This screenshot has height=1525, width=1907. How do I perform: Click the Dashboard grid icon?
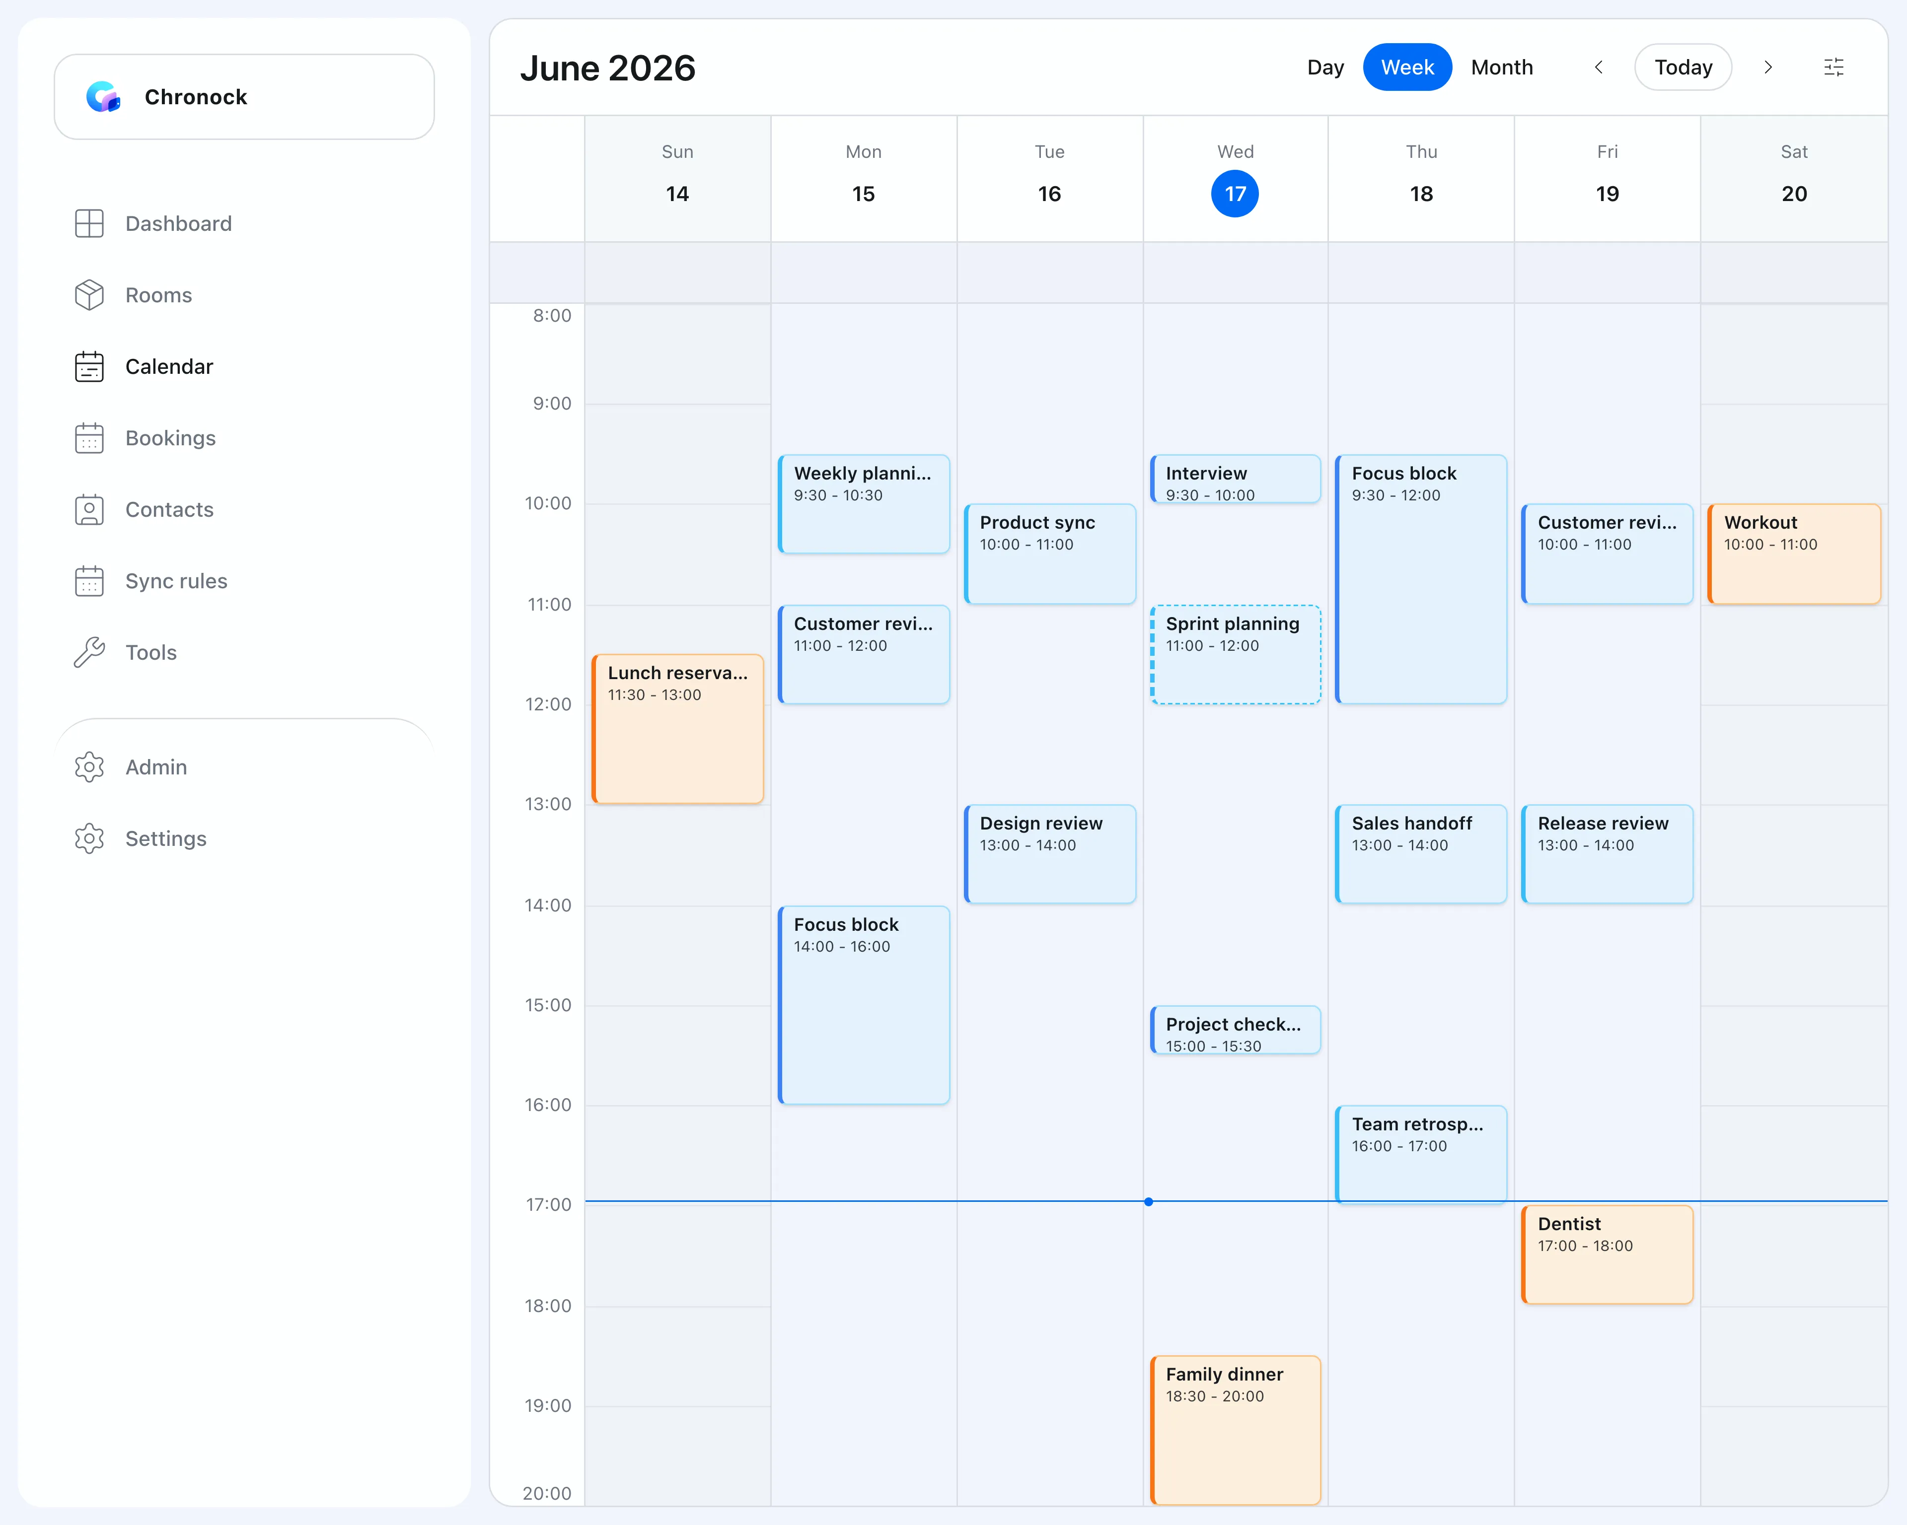tap(89, 224)
